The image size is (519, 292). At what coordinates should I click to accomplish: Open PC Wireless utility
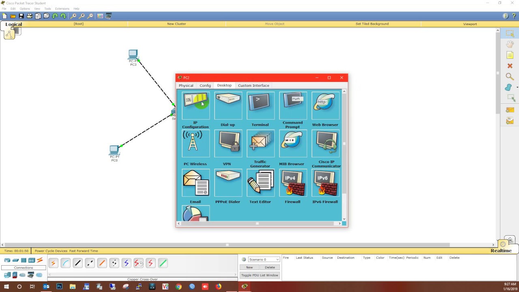[196, 144]
